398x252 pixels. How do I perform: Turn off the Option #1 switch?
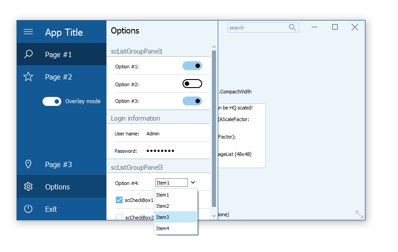(192, 66)
